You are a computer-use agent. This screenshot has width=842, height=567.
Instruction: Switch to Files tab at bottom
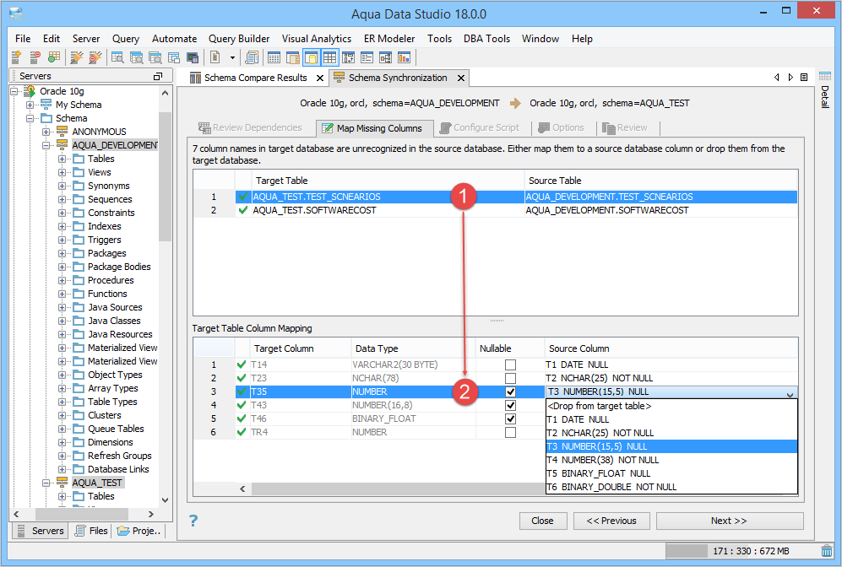(x=91, y=531)
